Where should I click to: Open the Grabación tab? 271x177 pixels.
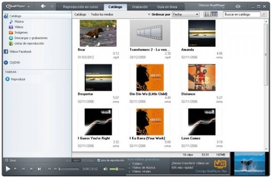[140, 7]
